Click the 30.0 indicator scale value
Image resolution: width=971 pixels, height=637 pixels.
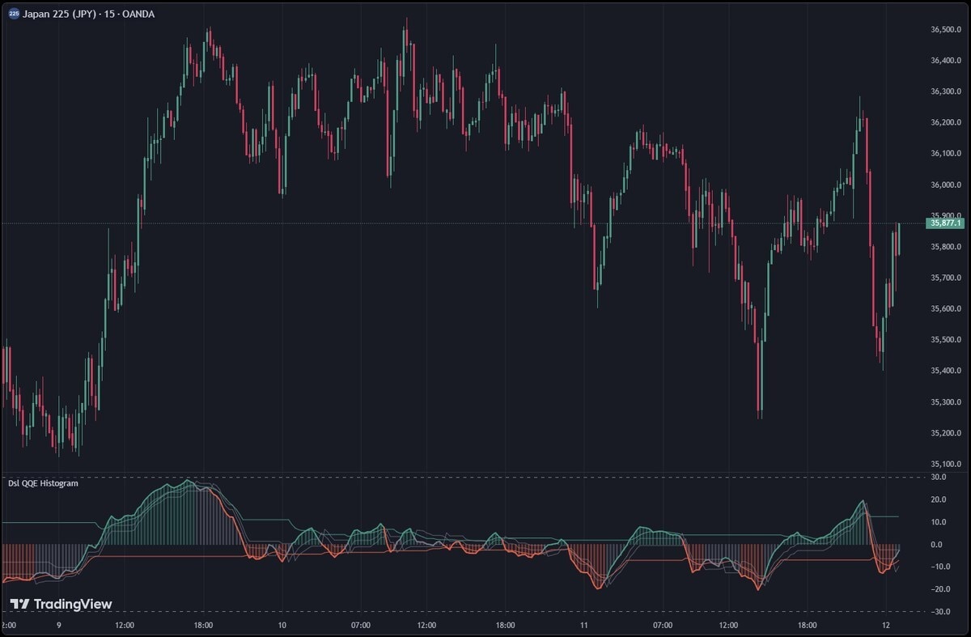click(x=938, y=478)
